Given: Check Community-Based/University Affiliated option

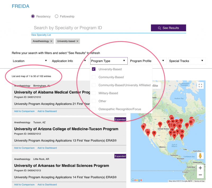Looking at the screenshot, I should (x=94, y=85).
